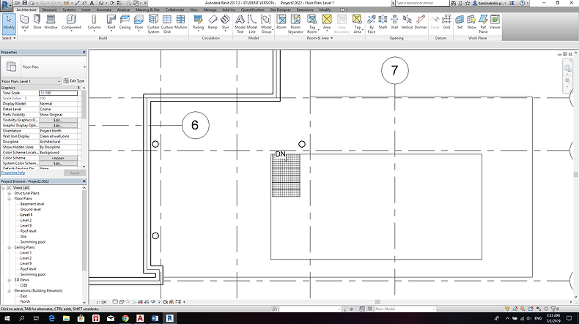
Task: Open the Main Model design options dropdown
Action: [x=405, y=309]
